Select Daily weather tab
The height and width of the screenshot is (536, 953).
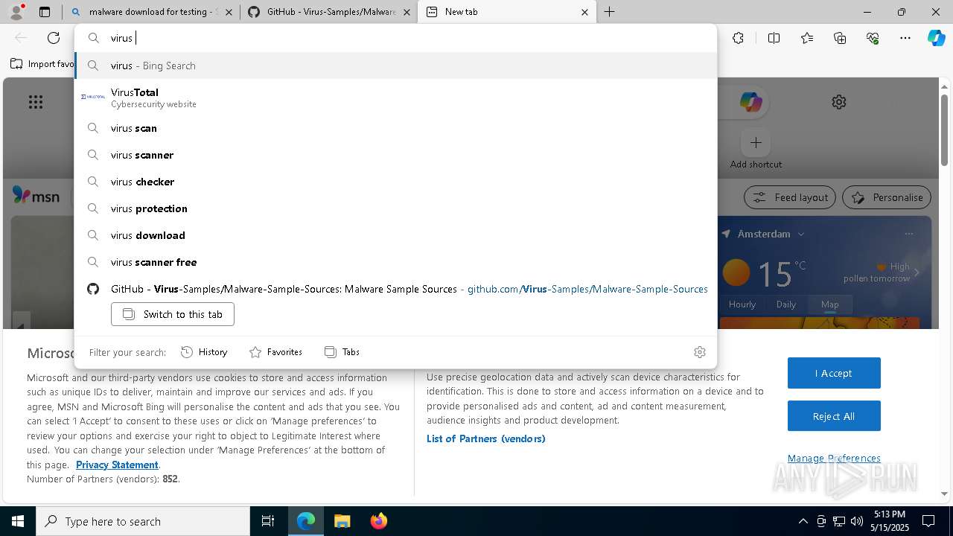(x=786, y=304)
